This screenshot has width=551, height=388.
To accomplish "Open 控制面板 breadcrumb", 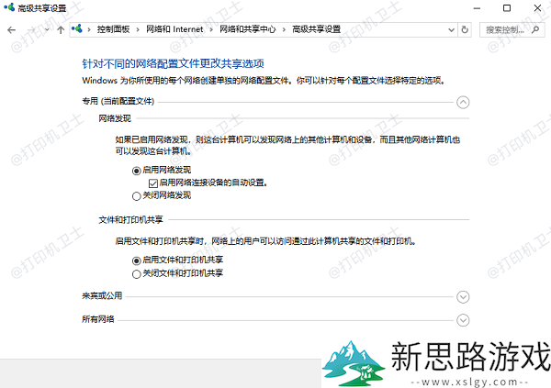I will click(113, 29).
